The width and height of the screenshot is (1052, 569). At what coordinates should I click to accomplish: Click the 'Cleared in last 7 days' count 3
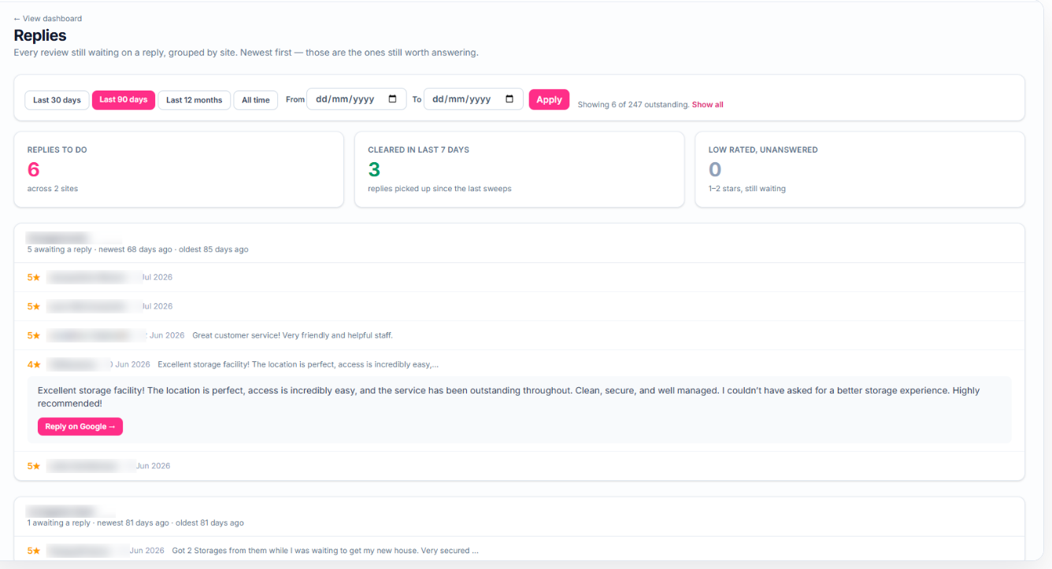tap(374, 169)
